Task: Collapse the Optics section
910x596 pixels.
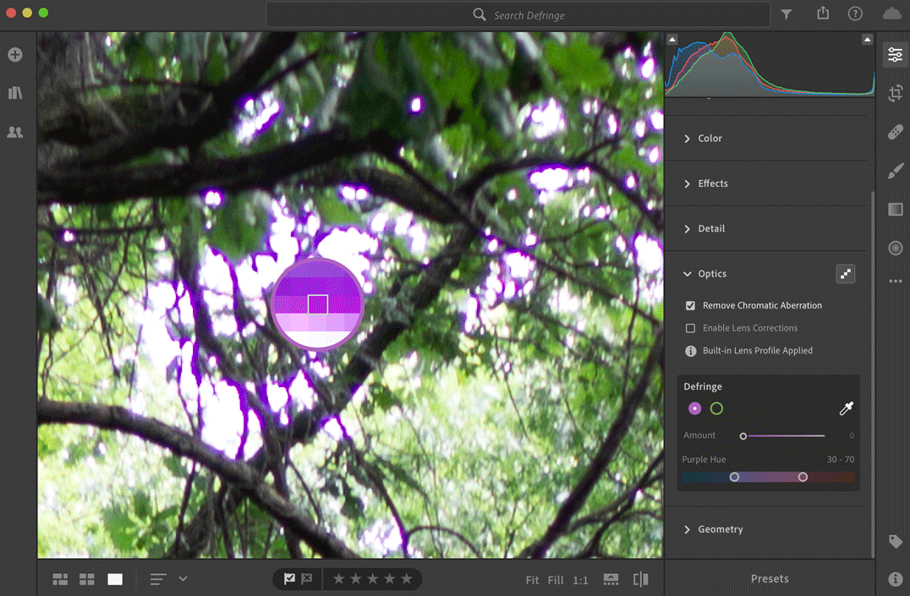Action: click(x=688, y=274)
